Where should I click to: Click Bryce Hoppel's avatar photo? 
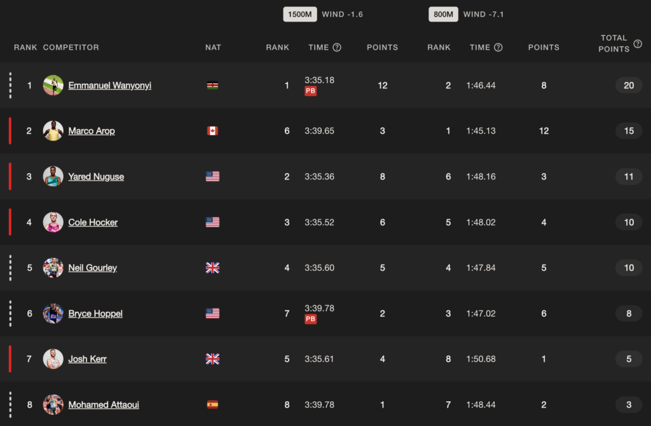click(x=53, y=313)
